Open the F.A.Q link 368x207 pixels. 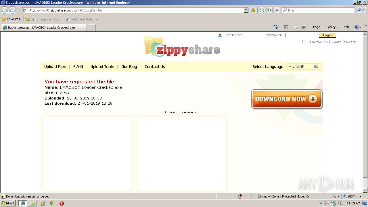point(78,66)
